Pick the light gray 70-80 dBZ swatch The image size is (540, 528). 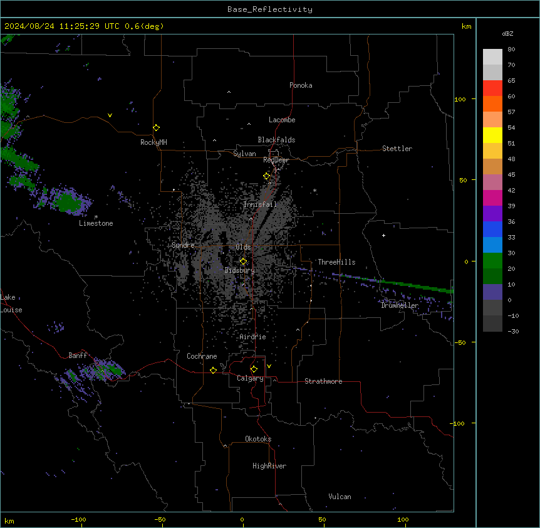492,57
